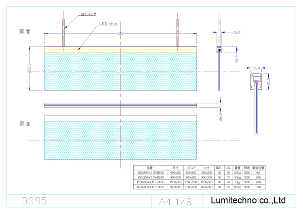
Task: Click the LED chip label text
Action: (107, 24)
